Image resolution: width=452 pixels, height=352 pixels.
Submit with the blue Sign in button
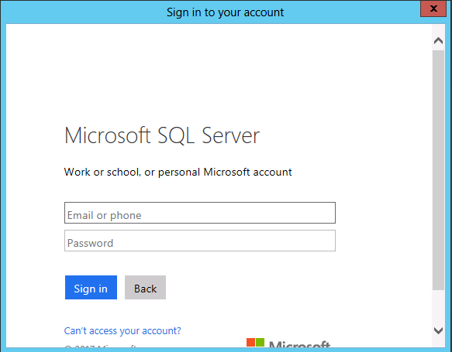click(91, 288)
